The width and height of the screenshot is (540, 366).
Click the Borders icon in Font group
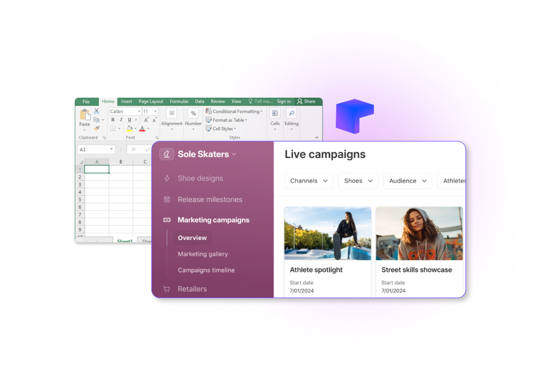pos(113,128)
